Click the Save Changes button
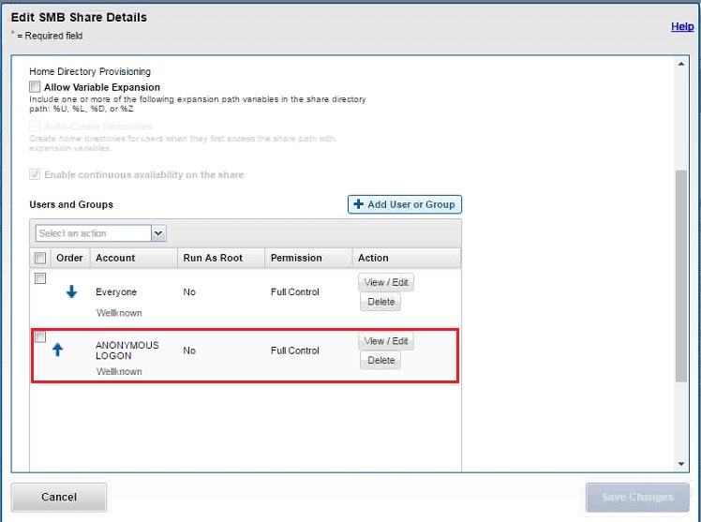 point(637,497)
